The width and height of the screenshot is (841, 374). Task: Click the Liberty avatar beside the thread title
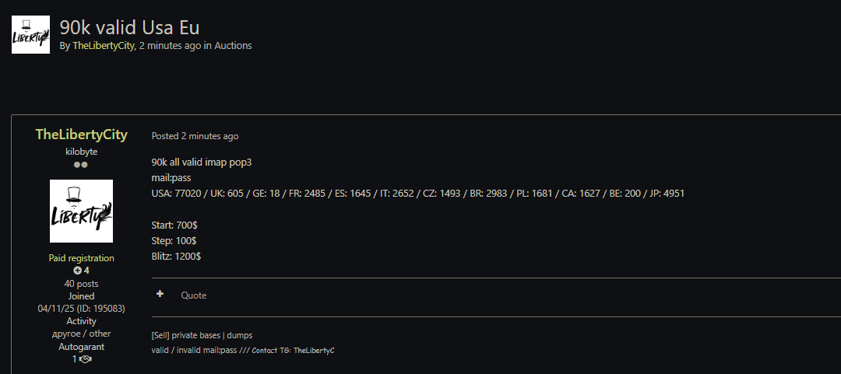pos(30,35)
